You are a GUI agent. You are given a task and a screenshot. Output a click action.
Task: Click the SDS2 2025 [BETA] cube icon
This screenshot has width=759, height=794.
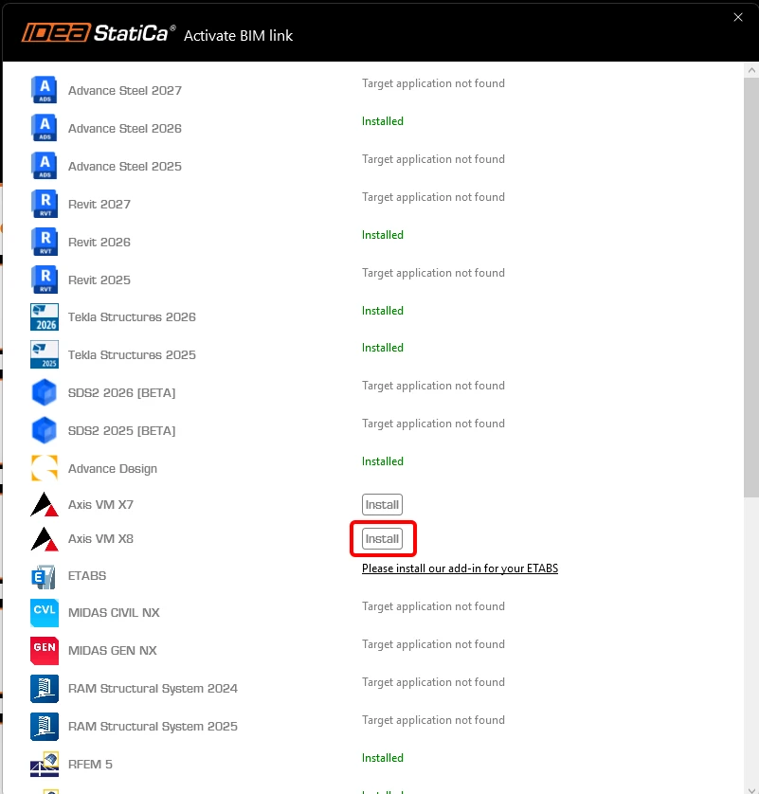[x=45, y=430]
